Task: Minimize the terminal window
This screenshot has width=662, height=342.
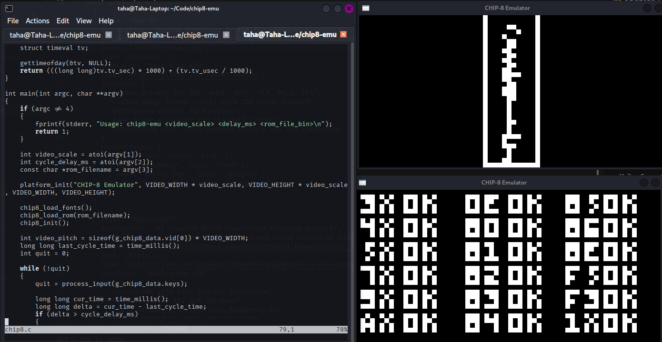Action: coord(326,9)
